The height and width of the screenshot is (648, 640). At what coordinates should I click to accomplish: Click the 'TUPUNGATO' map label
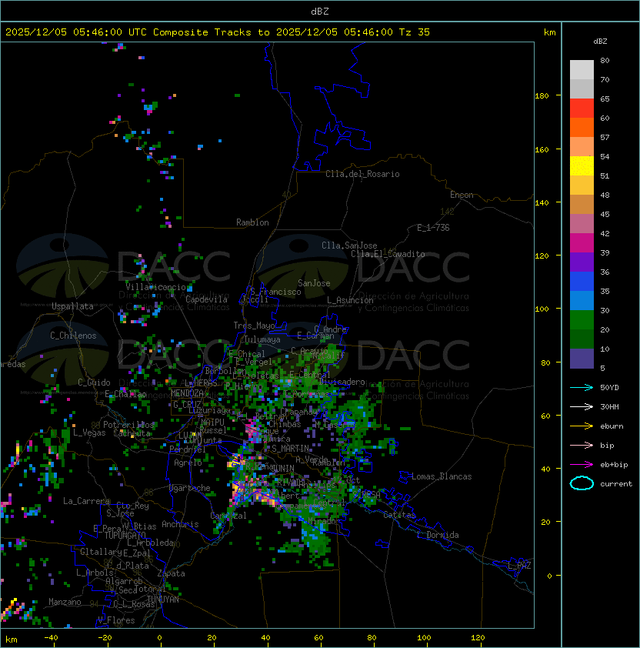click(x=125, y=535)
